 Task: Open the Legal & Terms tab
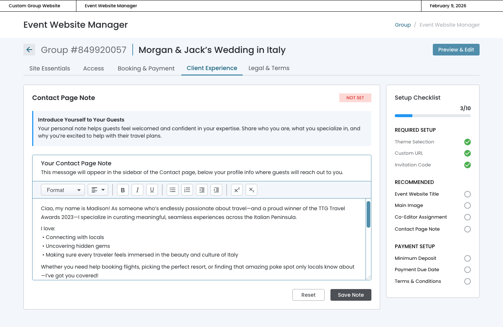point(269,68)
